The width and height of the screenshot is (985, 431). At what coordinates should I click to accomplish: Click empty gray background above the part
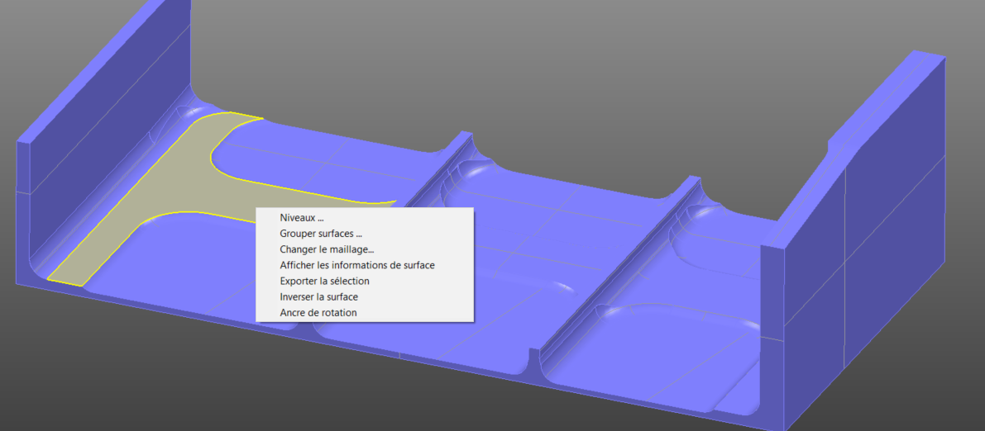496,50
